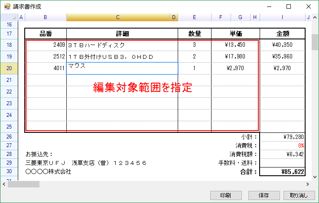Click the 印刷 (print) button

[x=225, y=195]
